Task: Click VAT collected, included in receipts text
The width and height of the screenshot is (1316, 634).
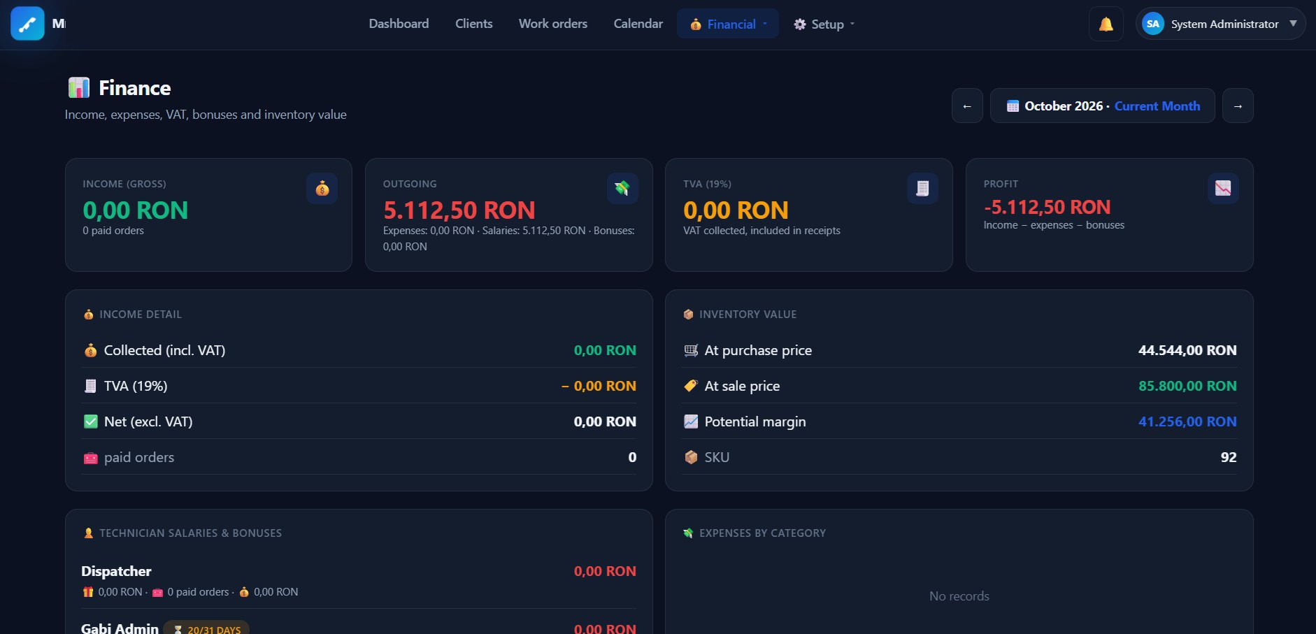Action: 761,231
